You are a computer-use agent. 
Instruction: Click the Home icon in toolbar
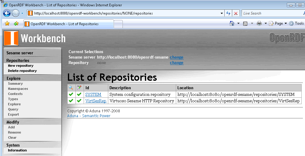pos(232,23)
